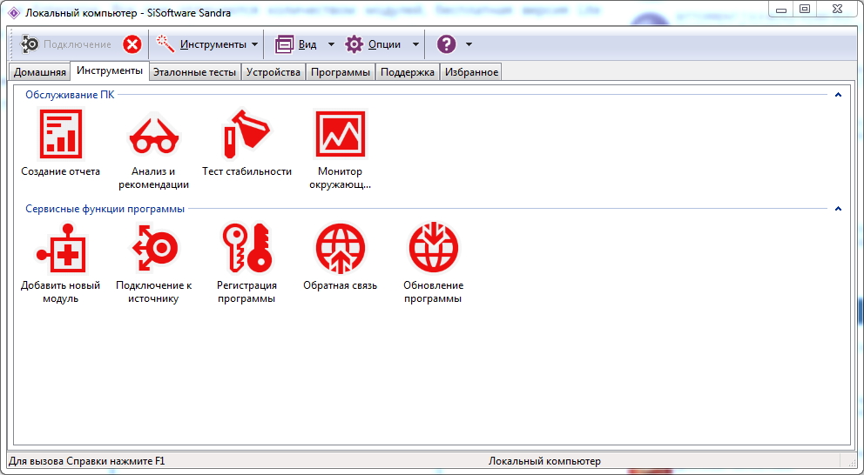864x475 pixels.
Task: Open the Опции toolbar dropdown
Action: [x=415, y=44]
